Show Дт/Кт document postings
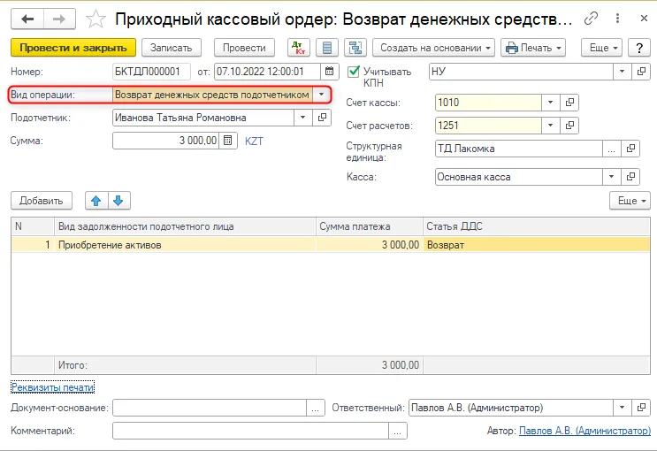 click(299, 48)
